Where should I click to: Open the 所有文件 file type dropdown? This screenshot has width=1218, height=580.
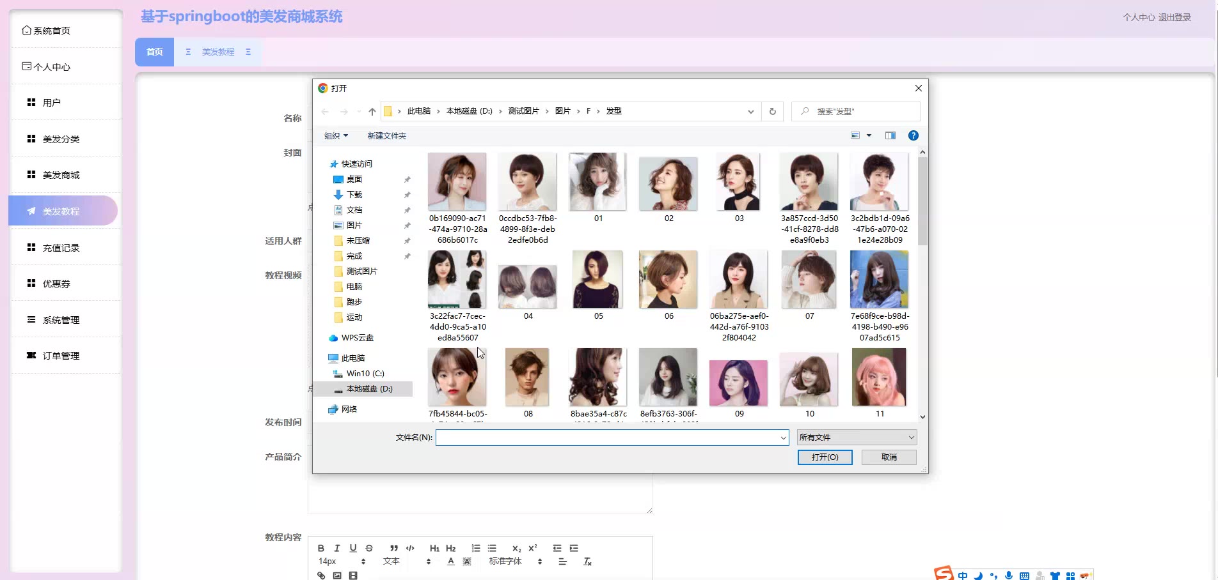[x=857, y=438]
